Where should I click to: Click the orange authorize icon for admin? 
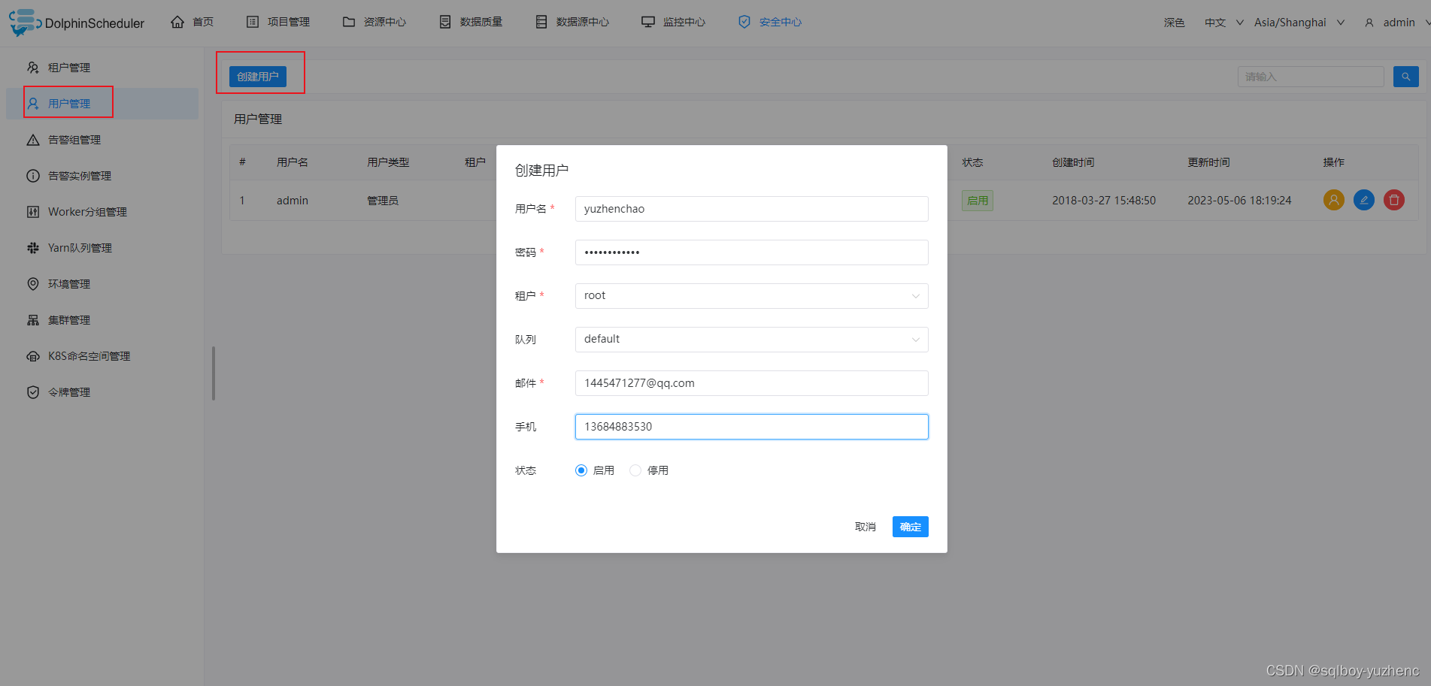[1334, 200]
